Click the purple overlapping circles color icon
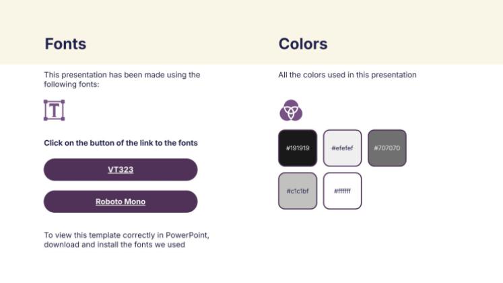 291,111
